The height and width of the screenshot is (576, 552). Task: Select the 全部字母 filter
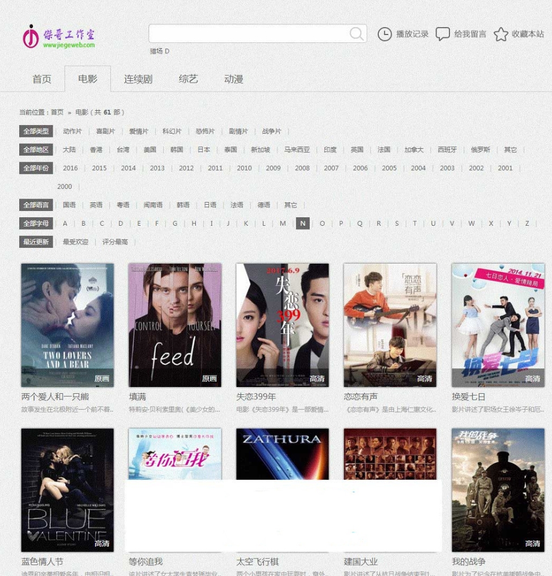[36, 223]
